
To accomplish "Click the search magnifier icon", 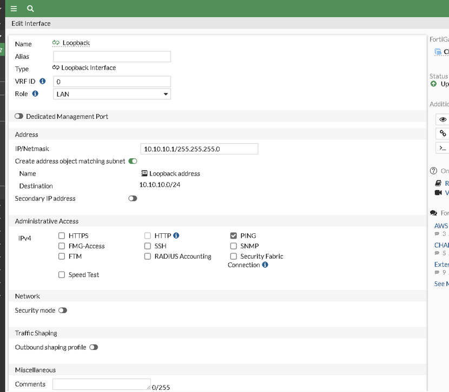I will point(30,9).
